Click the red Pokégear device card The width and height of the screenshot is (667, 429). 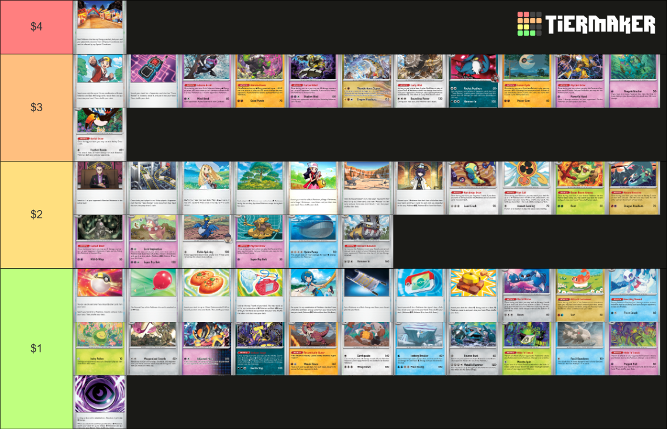420,296
